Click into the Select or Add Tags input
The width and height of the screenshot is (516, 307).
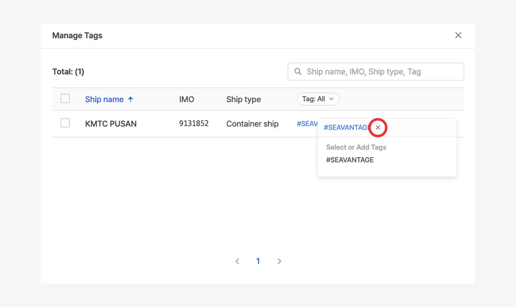(x=356, y=147)
